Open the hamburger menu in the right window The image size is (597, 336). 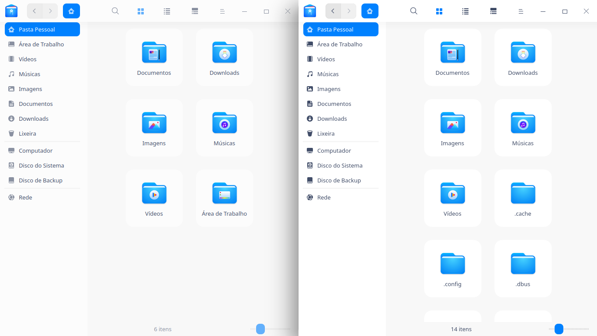[x=521, y=11]
